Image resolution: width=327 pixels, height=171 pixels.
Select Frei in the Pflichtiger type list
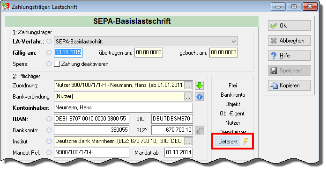tap(233, 85)
